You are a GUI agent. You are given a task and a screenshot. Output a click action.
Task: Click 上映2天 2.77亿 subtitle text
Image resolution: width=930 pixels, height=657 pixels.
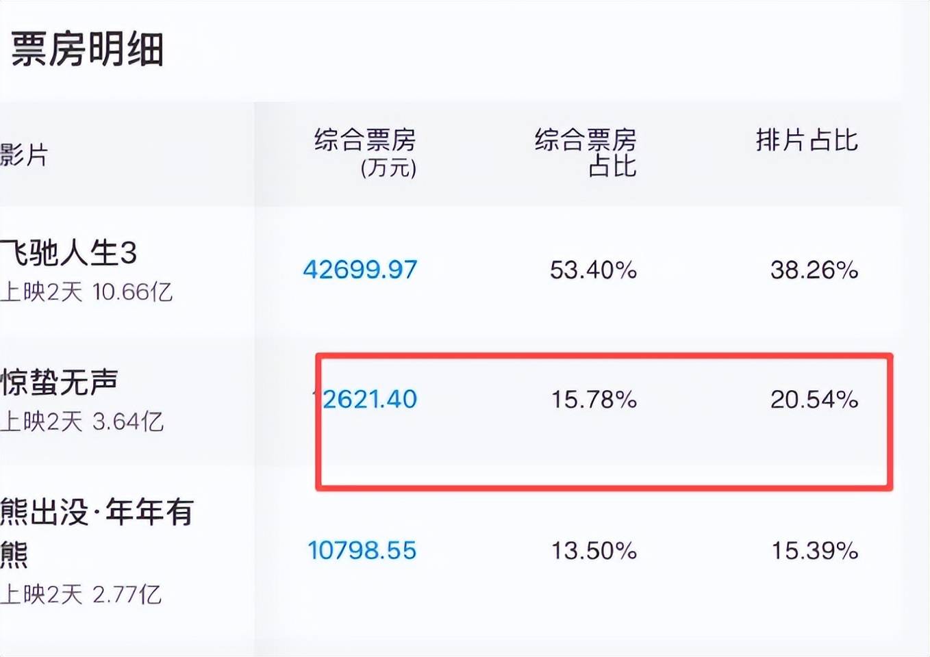point(81,594)
